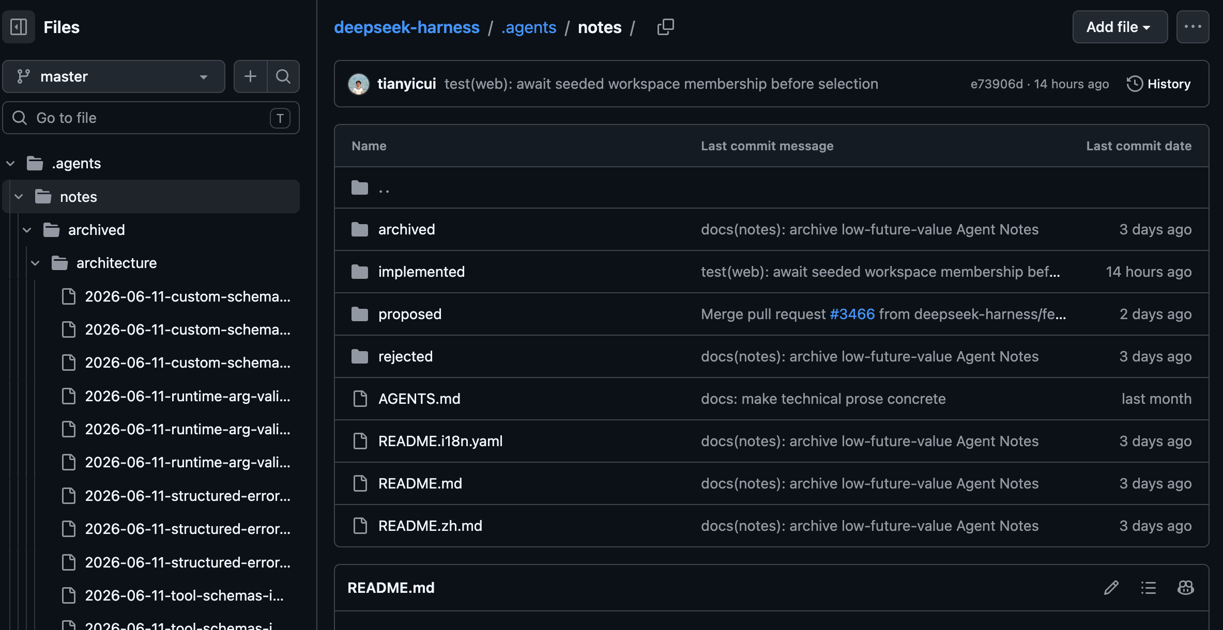Edit README.md with the pencil icon
This screenshot has height=630, width=1223.
click(1111, 588)
